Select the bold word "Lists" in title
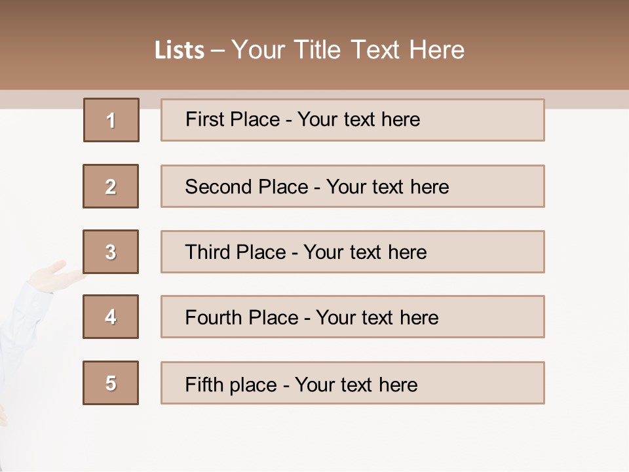This screenshot has width=629, height=472. click(x=180, y=50)
